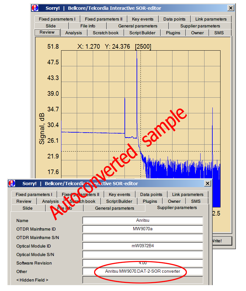The width and height of the screenshot is (246, 291).
Task: Select the Review tab in back window
Action: [x=47, y=32]
